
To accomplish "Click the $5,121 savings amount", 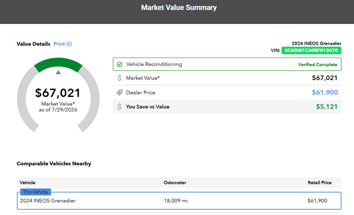I will tap(327, 107).
